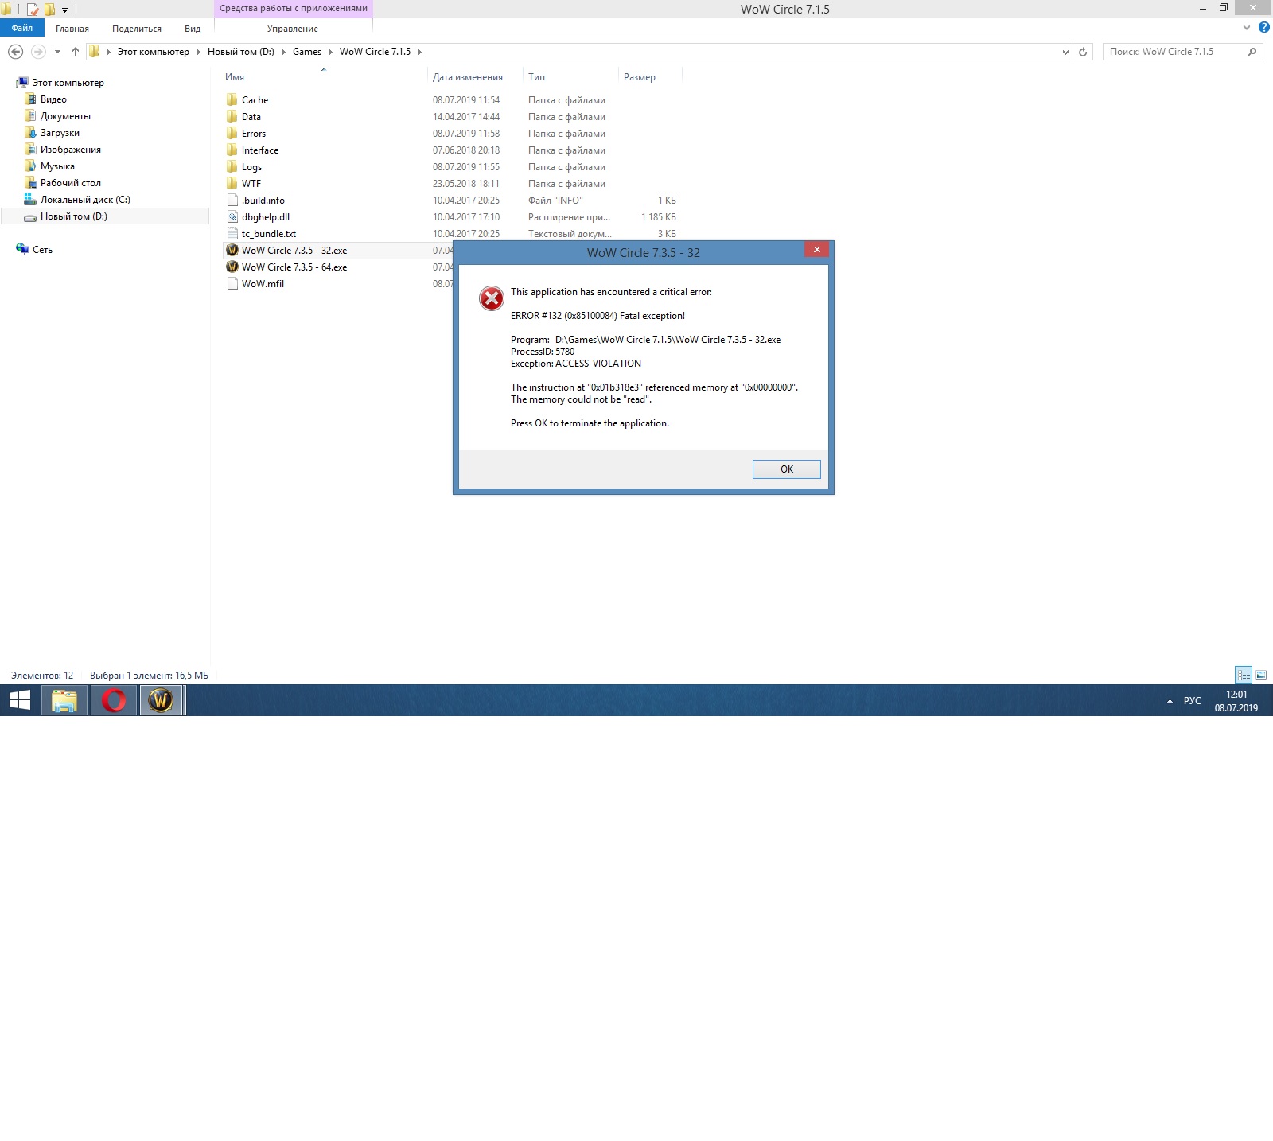Open the address bar history dropdown
Screen dimensions: 1273x1141
tap(1065, 52)
